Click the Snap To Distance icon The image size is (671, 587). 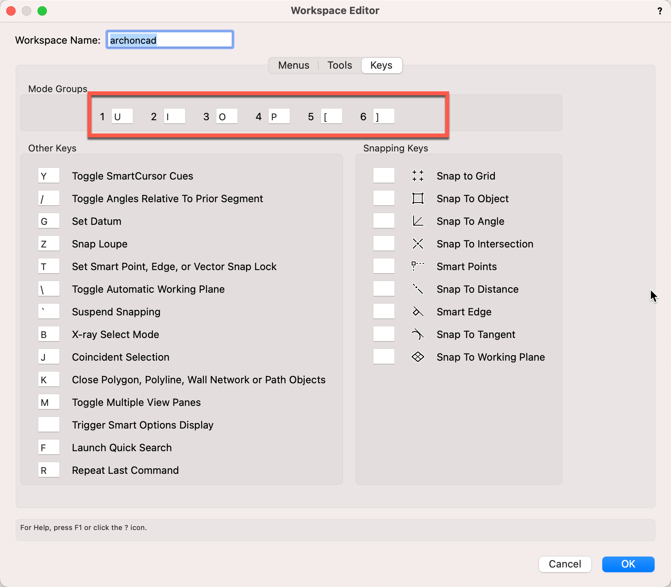pyautogui.click(x=418, y=289)
